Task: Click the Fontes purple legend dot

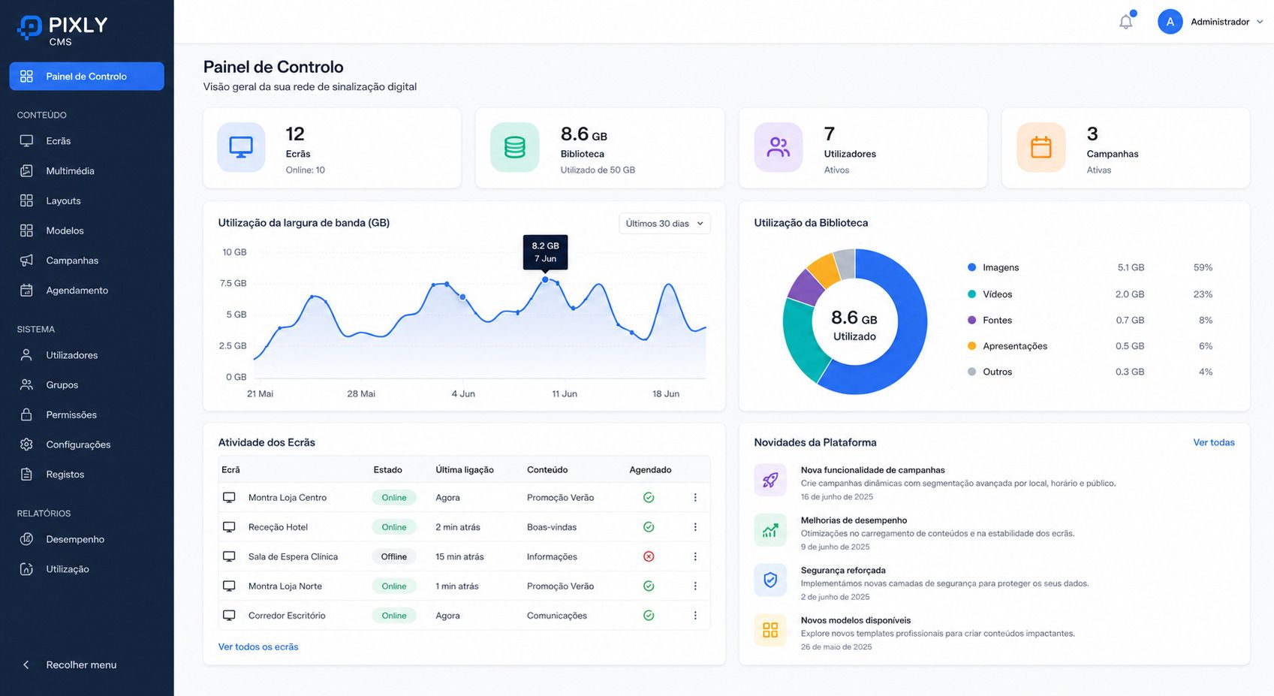Action: point(971,320)
